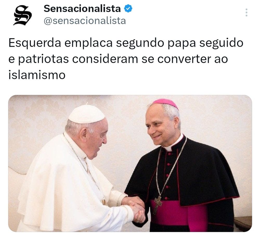Screen dimensions: 260x239
Task: Open the @sensacionalista handle link
Action: pyautogui.click(x=85, y=21)
